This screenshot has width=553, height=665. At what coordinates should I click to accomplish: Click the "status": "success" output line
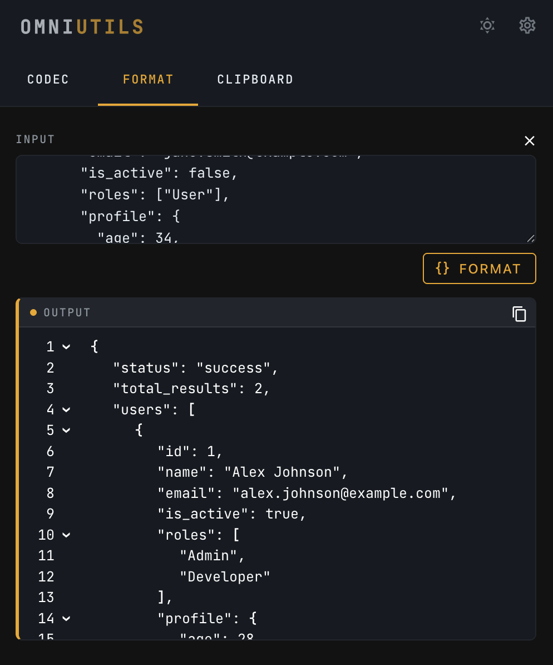(195, 368)
